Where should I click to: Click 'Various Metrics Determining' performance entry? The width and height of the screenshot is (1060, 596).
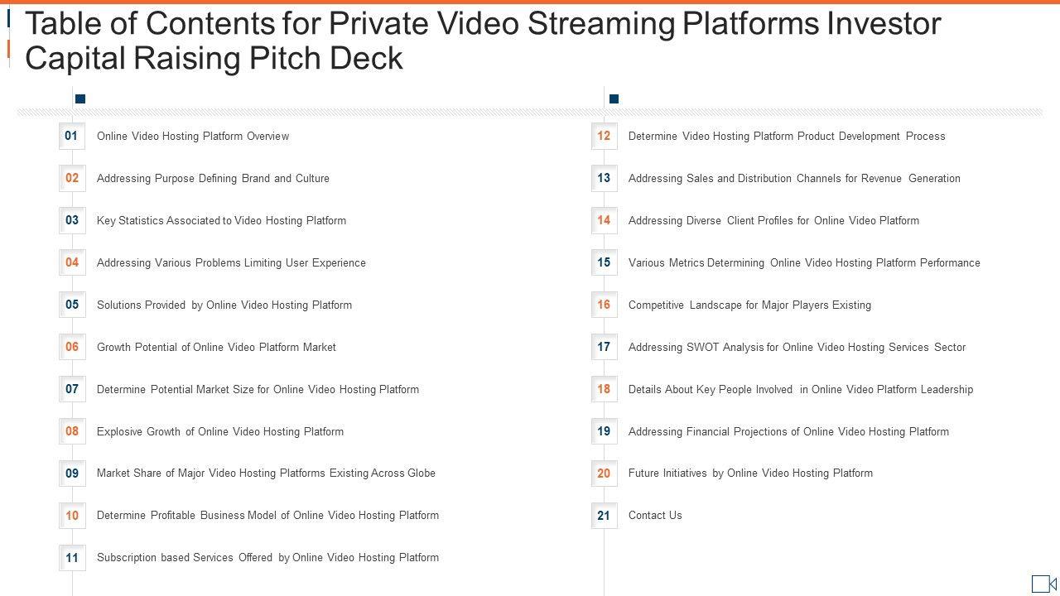click(804, 262)
